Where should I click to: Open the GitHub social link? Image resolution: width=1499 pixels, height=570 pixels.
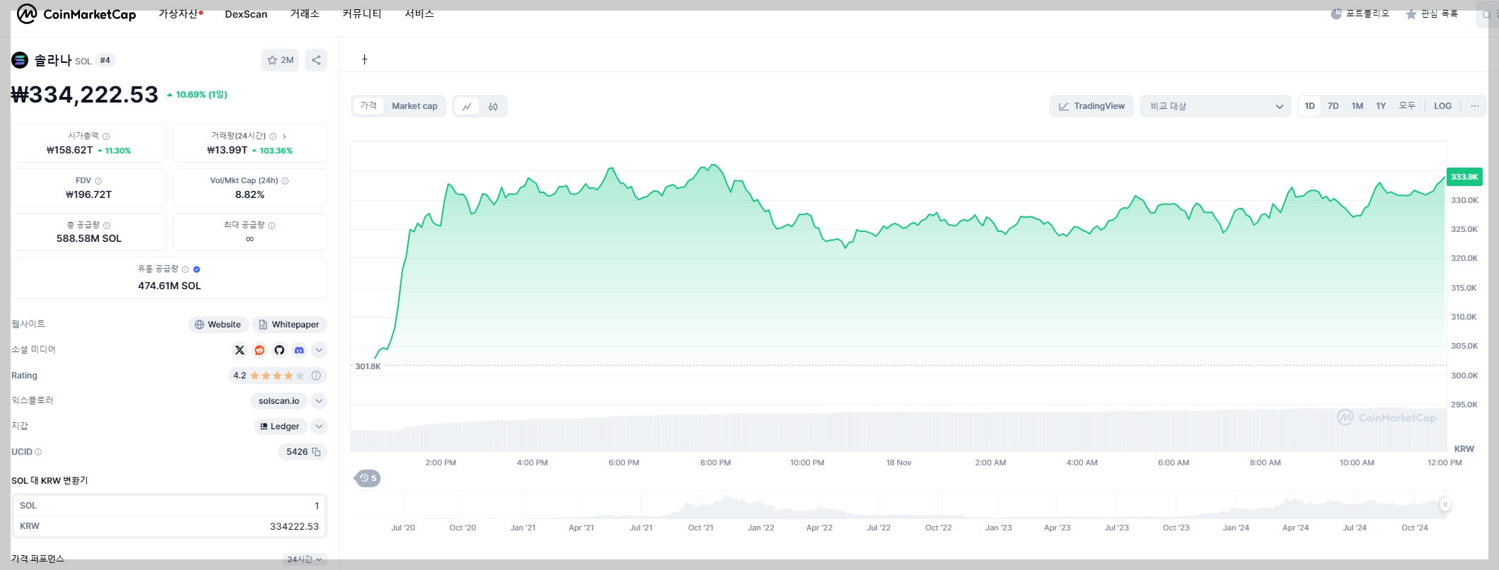(279, 350)
